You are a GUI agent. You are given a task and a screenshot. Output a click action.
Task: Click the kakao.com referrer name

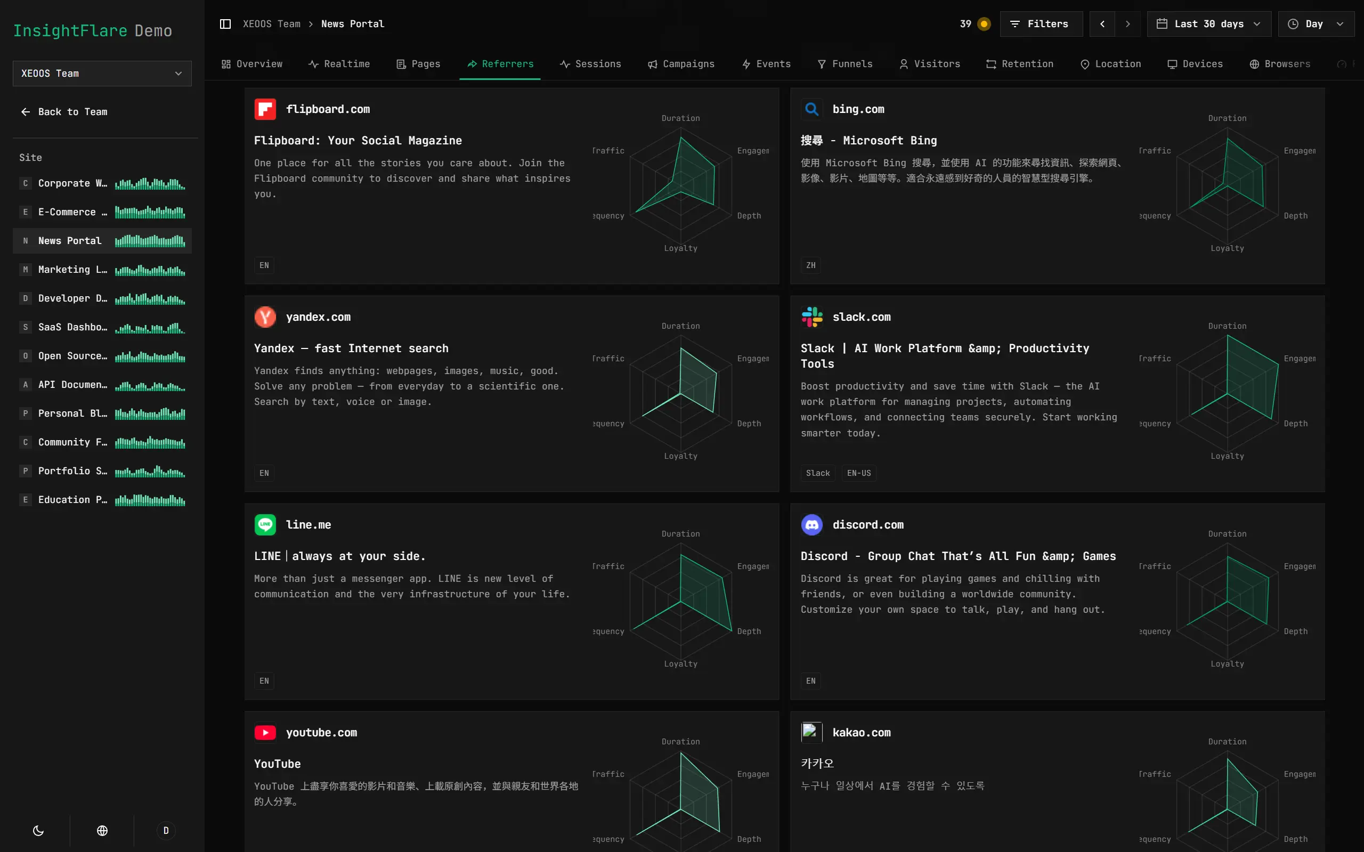[x=862, y=733]
